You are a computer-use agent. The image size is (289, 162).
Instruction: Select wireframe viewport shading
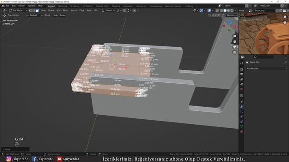pos(222,10)
